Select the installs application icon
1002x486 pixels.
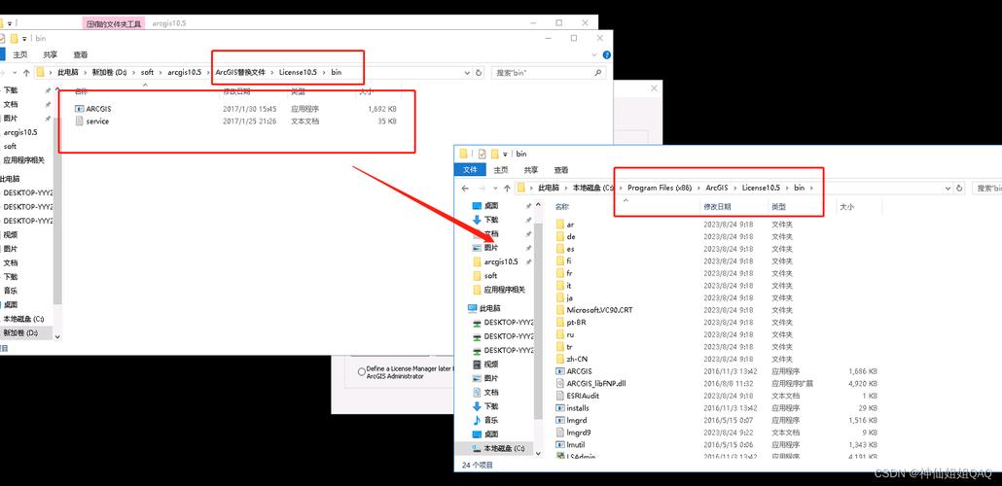[x=560, y=407]
